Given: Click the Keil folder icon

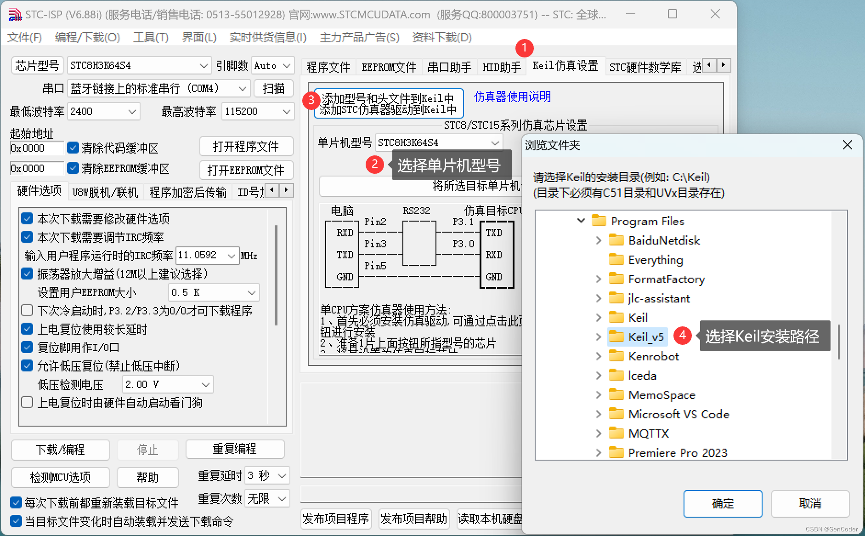Looking at the screenshot, I should [x=616, y=318].
